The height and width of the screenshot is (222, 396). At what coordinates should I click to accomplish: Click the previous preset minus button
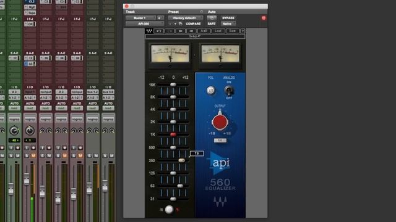[170, 24]
